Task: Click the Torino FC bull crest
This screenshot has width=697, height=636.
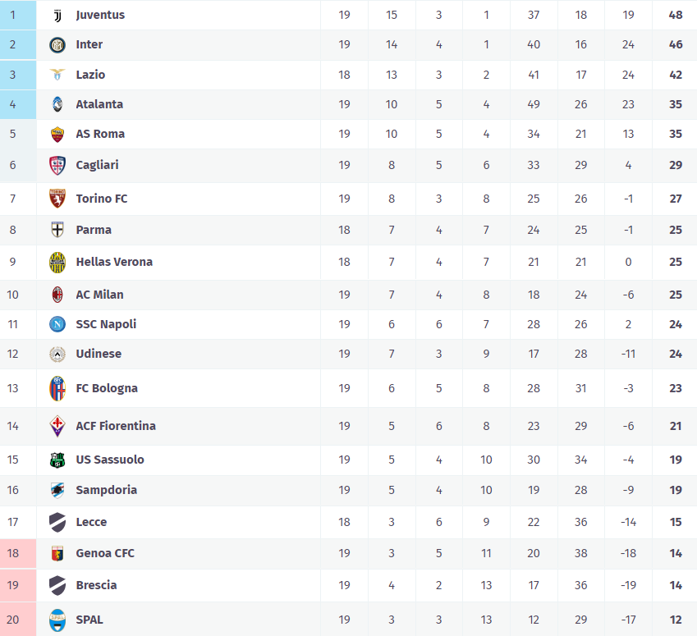Action: coord(57,198)
